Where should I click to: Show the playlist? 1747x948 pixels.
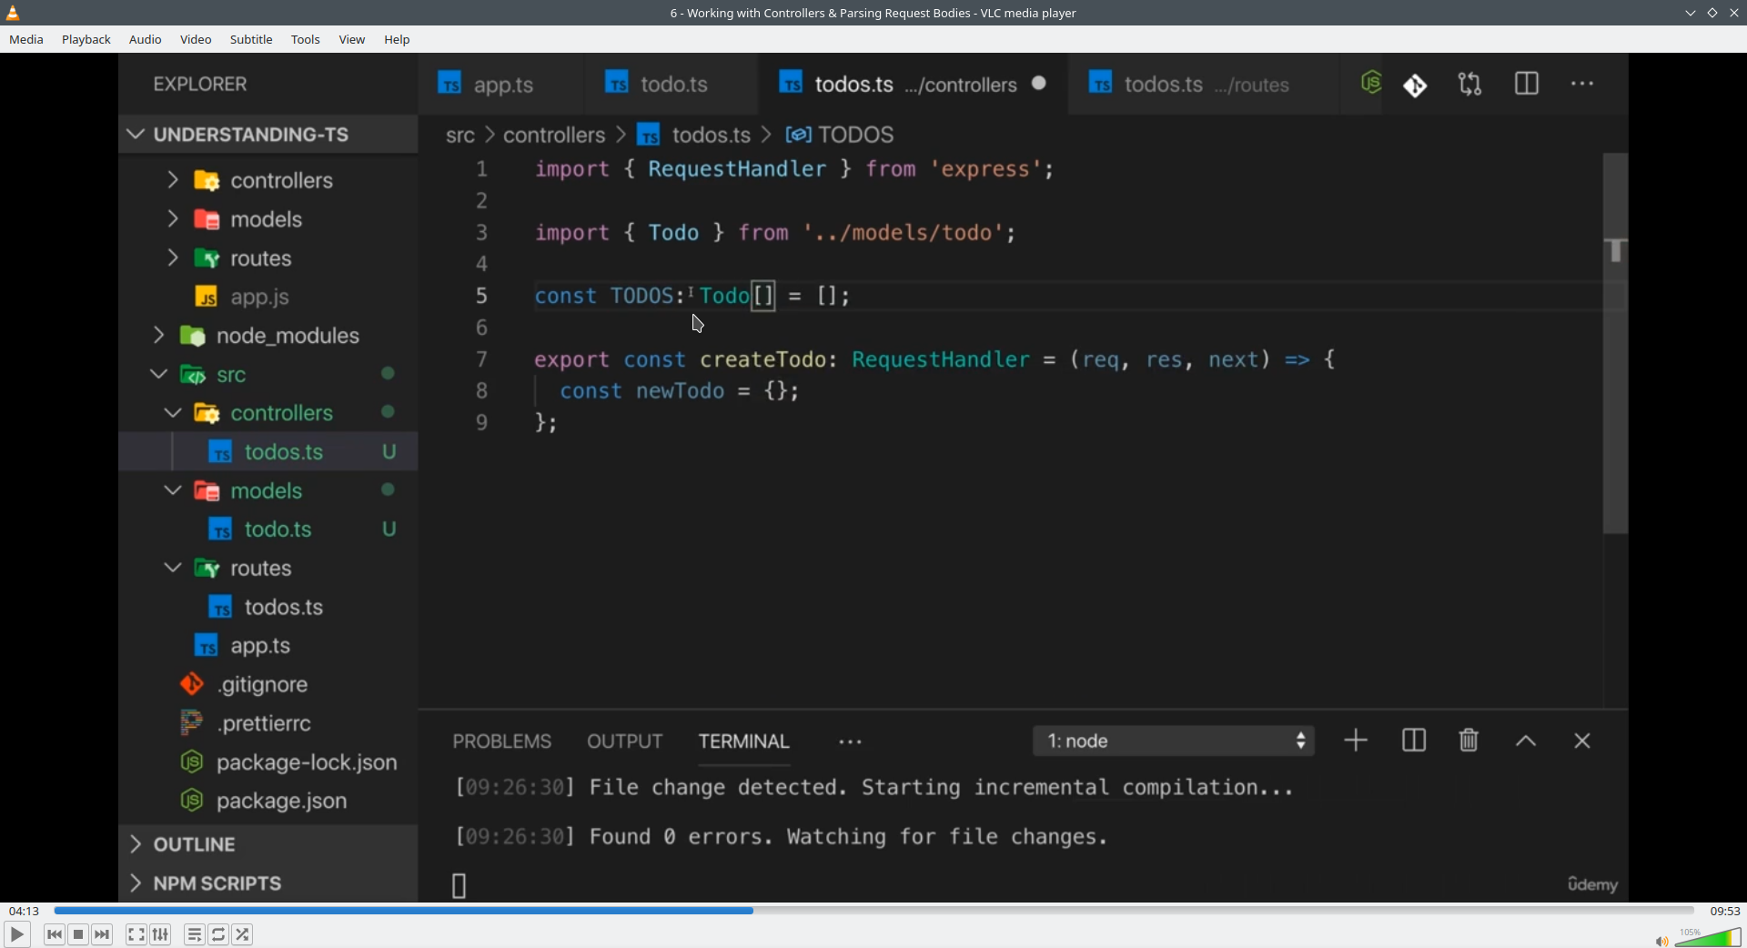[194, 934]
